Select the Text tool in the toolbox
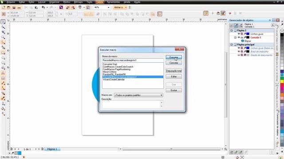This screenshot has width=284, height=159. [x=3, y=73]
